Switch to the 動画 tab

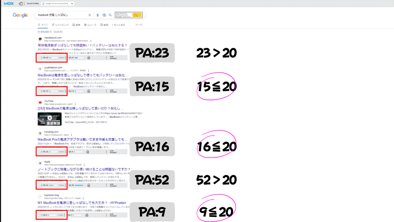[104, 25]
